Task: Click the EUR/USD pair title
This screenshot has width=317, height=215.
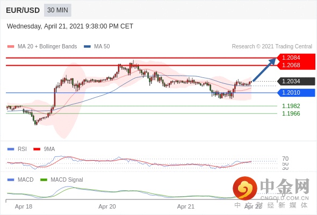Action: 23,10
